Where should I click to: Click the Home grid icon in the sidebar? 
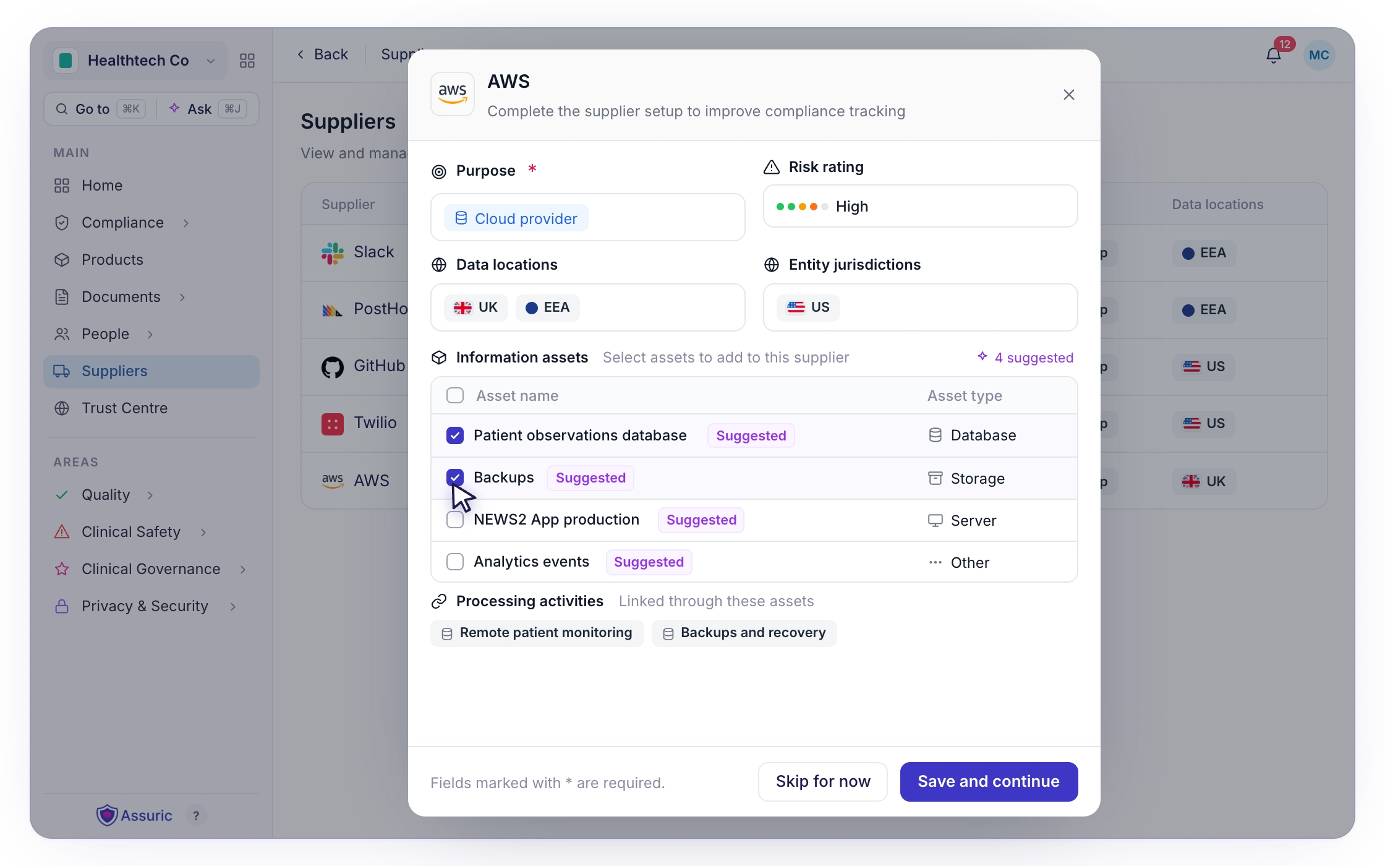[62, 186]
